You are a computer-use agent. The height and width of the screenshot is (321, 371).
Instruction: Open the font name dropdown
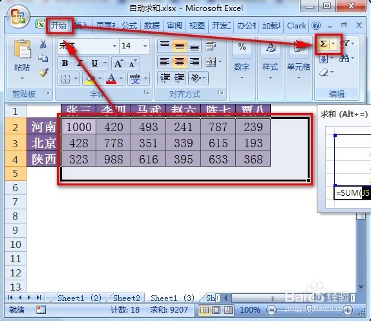point(114,46)
